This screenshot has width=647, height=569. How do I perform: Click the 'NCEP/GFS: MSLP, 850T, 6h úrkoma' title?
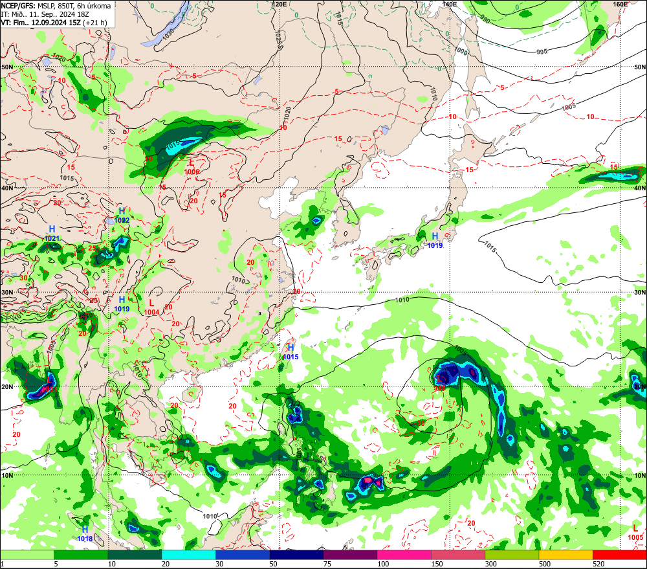click(x=56, y=6)
